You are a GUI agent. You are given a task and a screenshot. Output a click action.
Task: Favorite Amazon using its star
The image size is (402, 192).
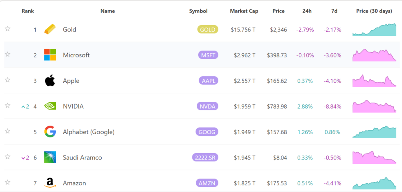coord(8,182)
